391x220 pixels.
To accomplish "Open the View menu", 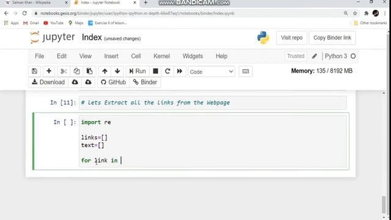I will (86, 56).
